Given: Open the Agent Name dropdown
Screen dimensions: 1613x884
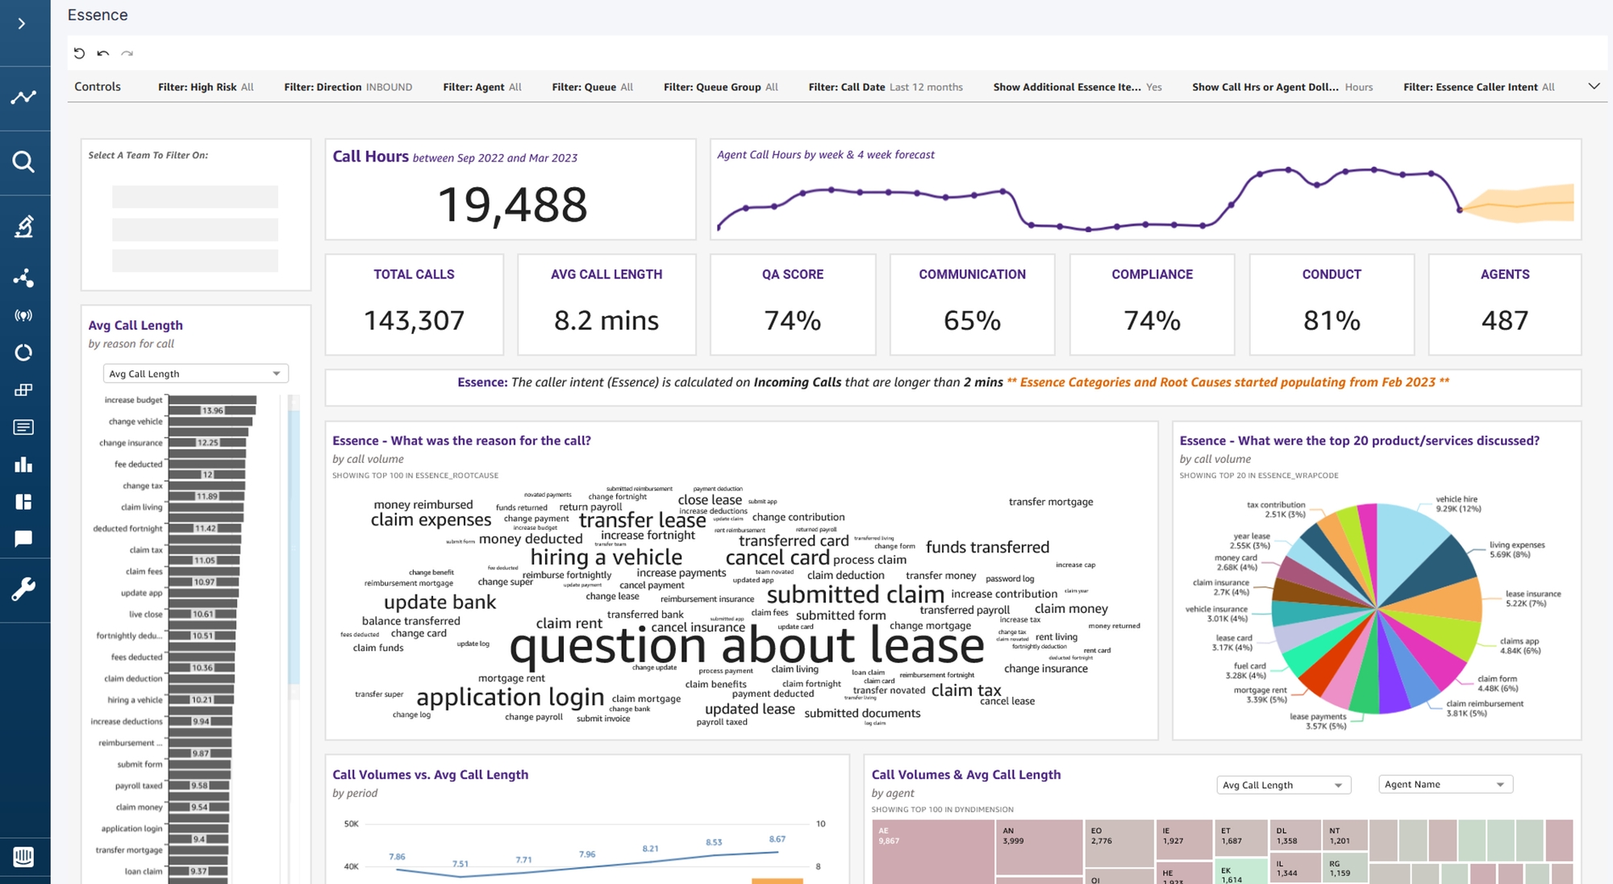Looking at the screenshot, I should 1445,784.
